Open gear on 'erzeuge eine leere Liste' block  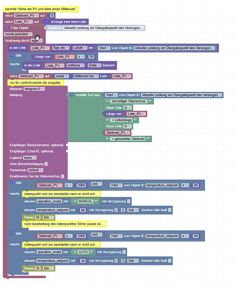47,22
